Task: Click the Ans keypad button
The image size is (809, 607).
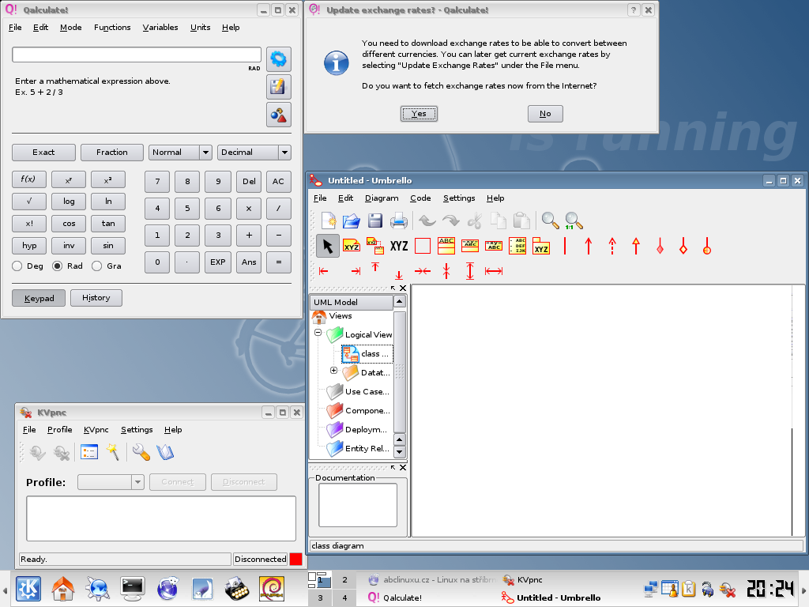Action: [x=249, y=262]
